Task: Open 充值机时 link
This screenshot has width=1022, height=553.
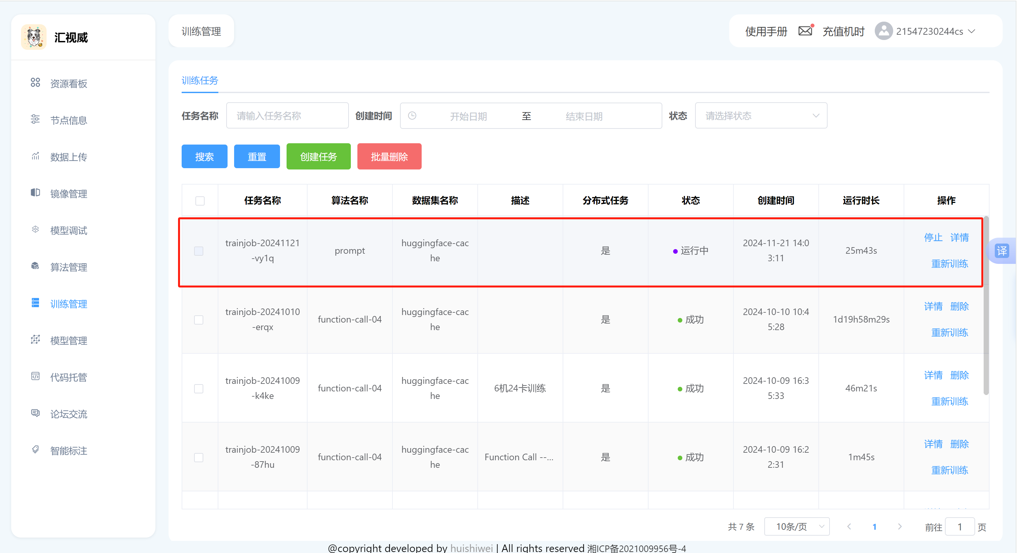Action: [843, 31]
